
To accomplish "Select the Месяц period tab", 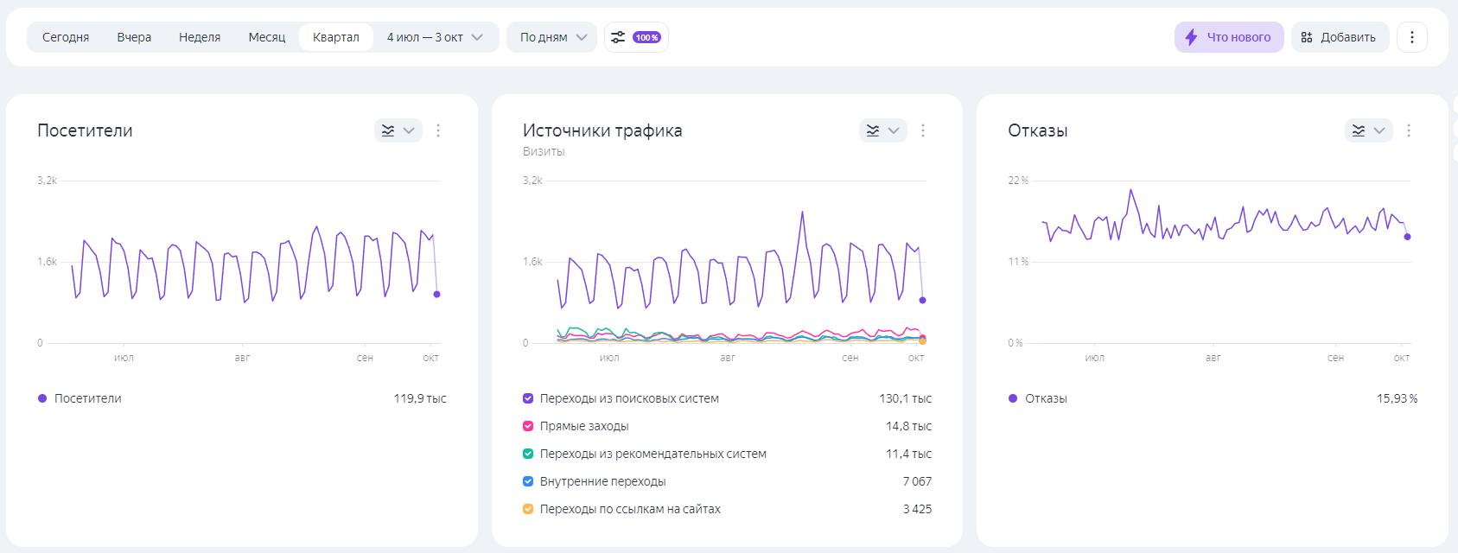I will pyautogui.click(x=266, y=37).
